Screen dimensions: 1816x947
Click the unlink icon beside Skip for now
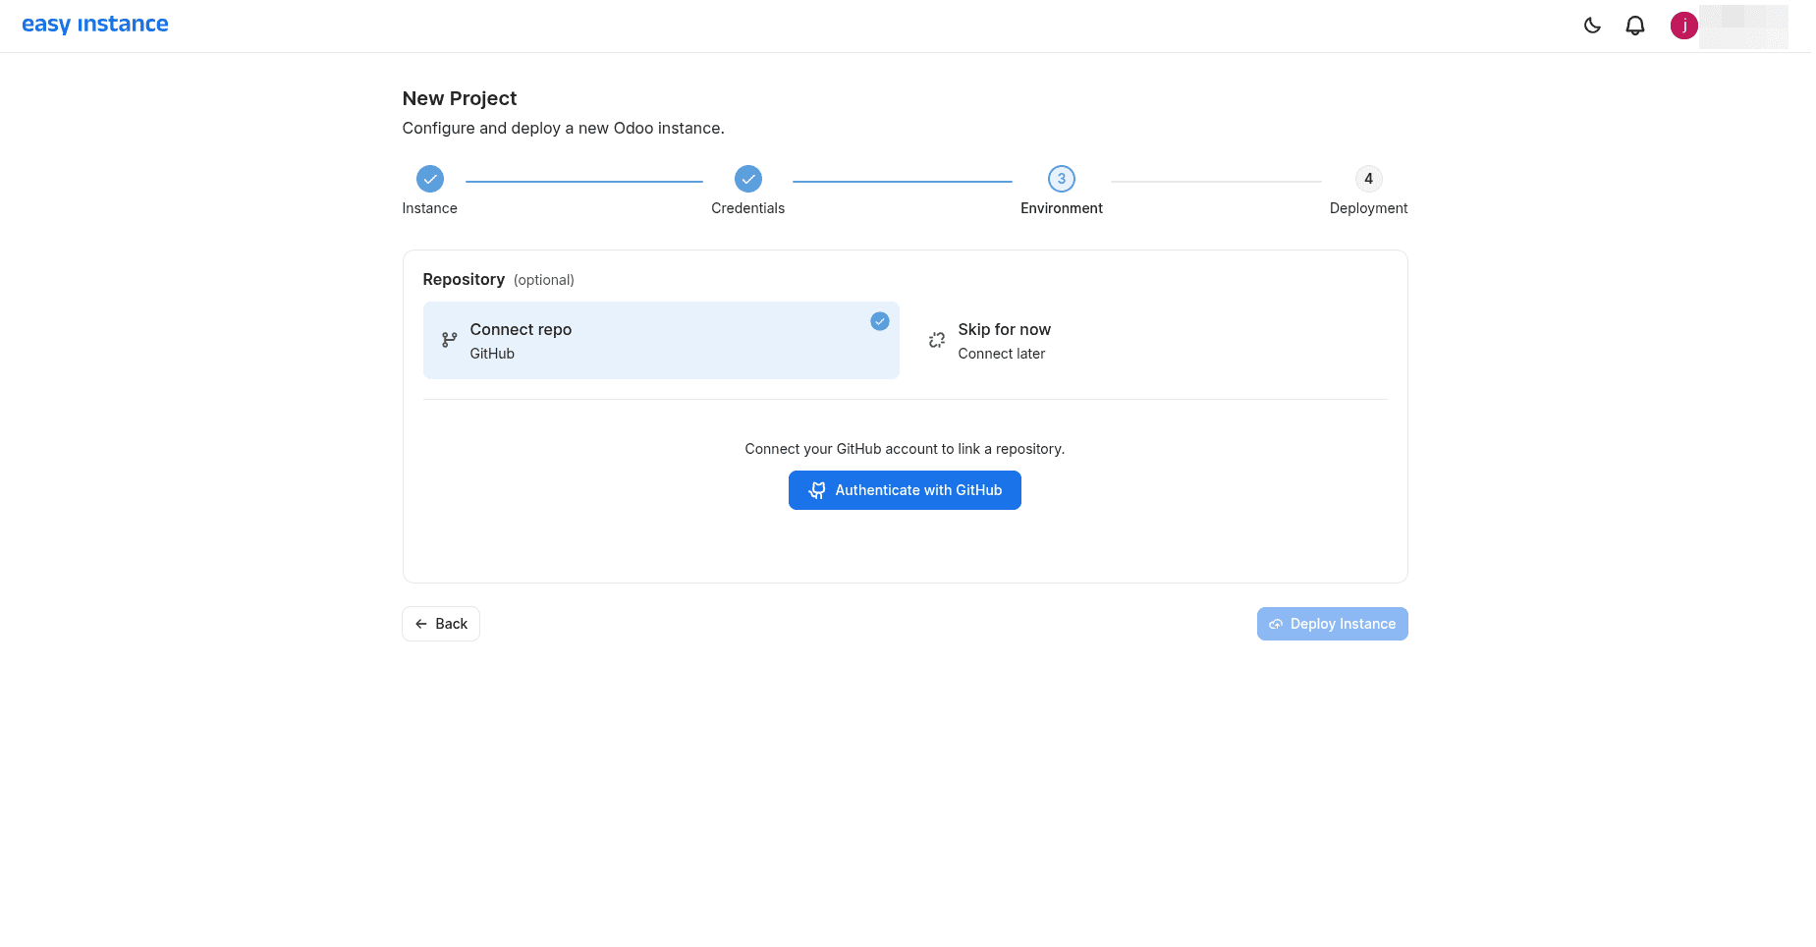point(937,340)
